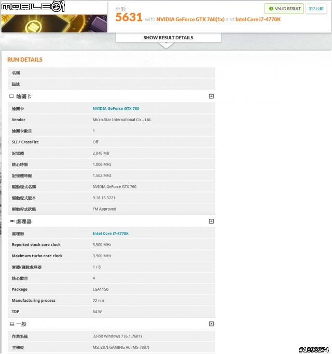
Task: Click the Maximum turbo core clock label
Action: click(x=37, y=256)
